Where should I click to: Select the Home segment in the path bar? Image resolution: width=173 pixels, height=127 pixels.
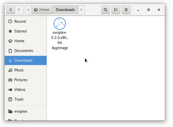42,10
